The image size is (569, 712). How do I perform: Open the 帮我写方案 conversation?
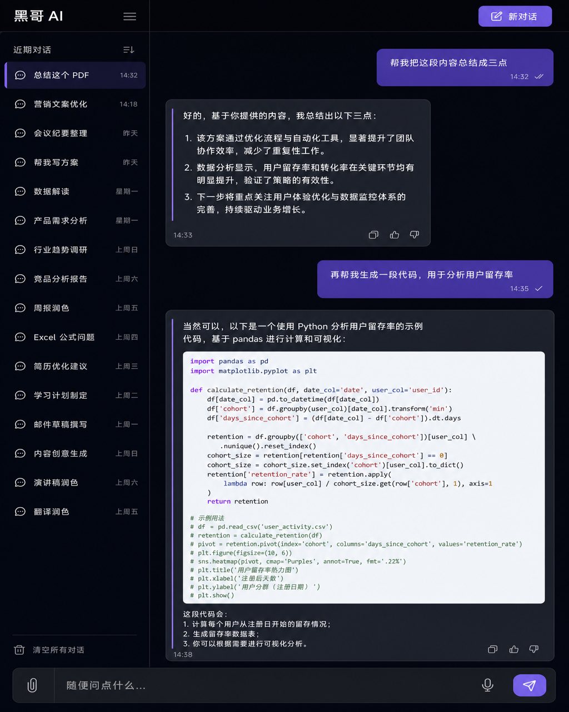click(75, 162)
